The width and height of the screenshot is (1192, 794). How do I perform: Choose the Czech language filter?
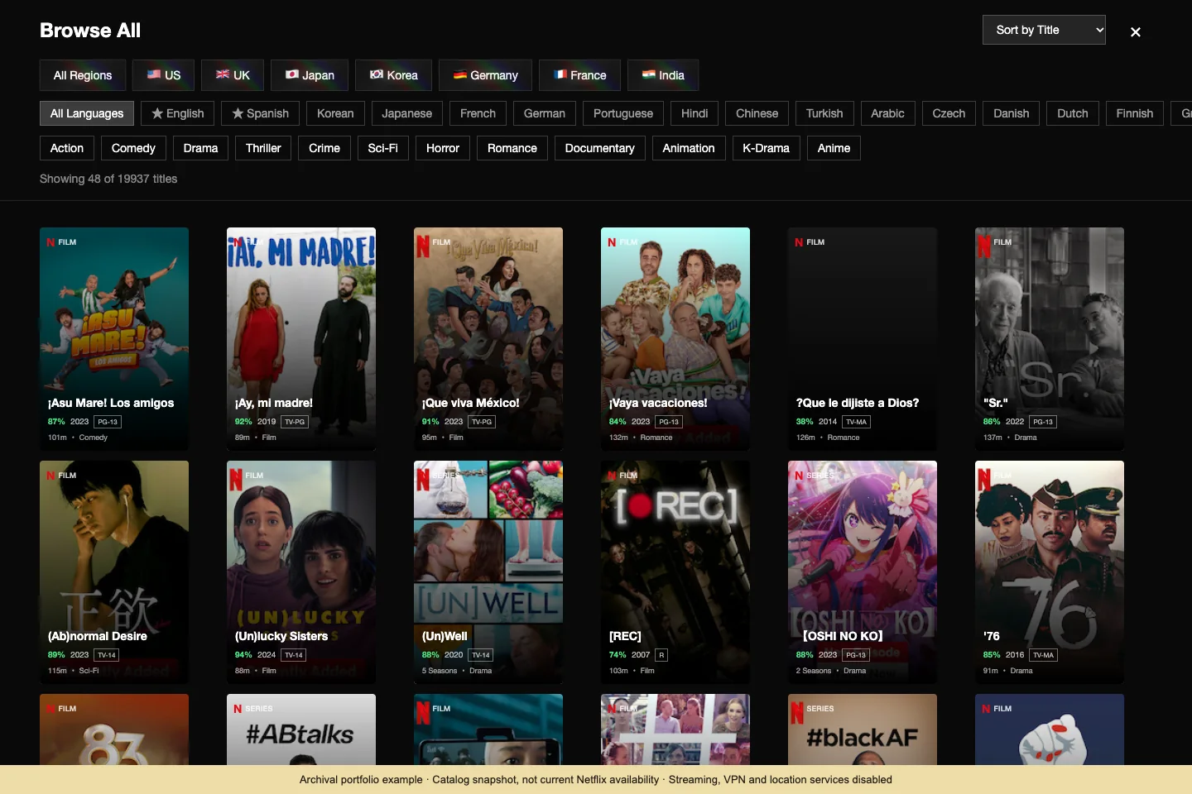coord(949,113)
